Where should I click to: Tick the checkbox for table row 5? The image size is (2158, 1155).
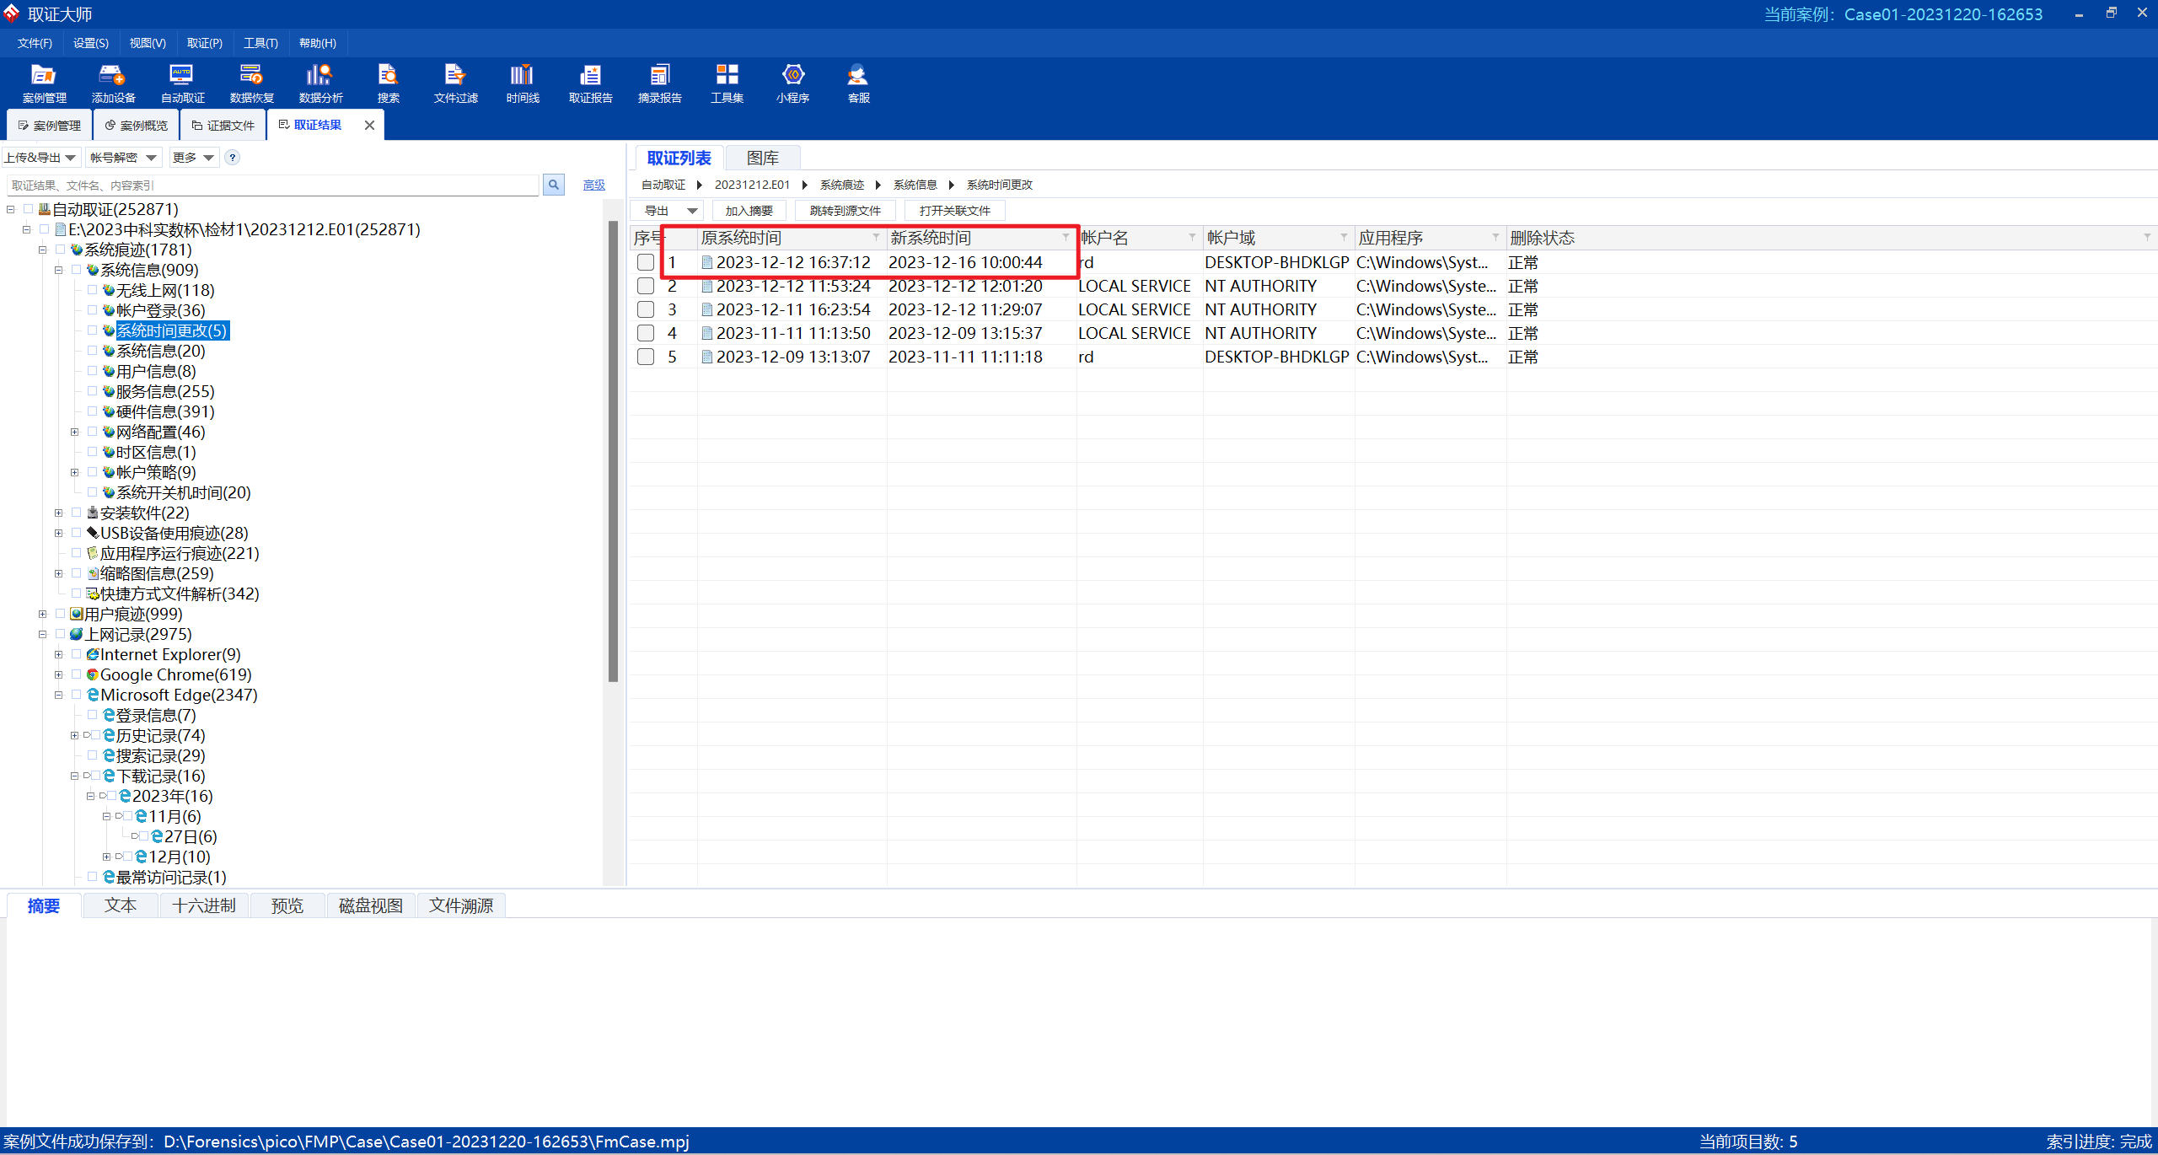646,357
